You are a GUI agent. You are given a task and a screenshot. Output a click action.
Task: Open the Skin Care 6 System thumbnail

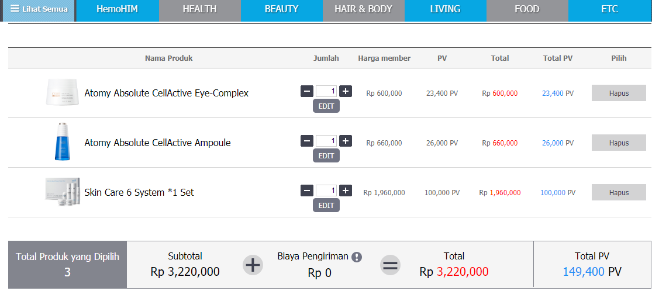[x=63, y=192]
